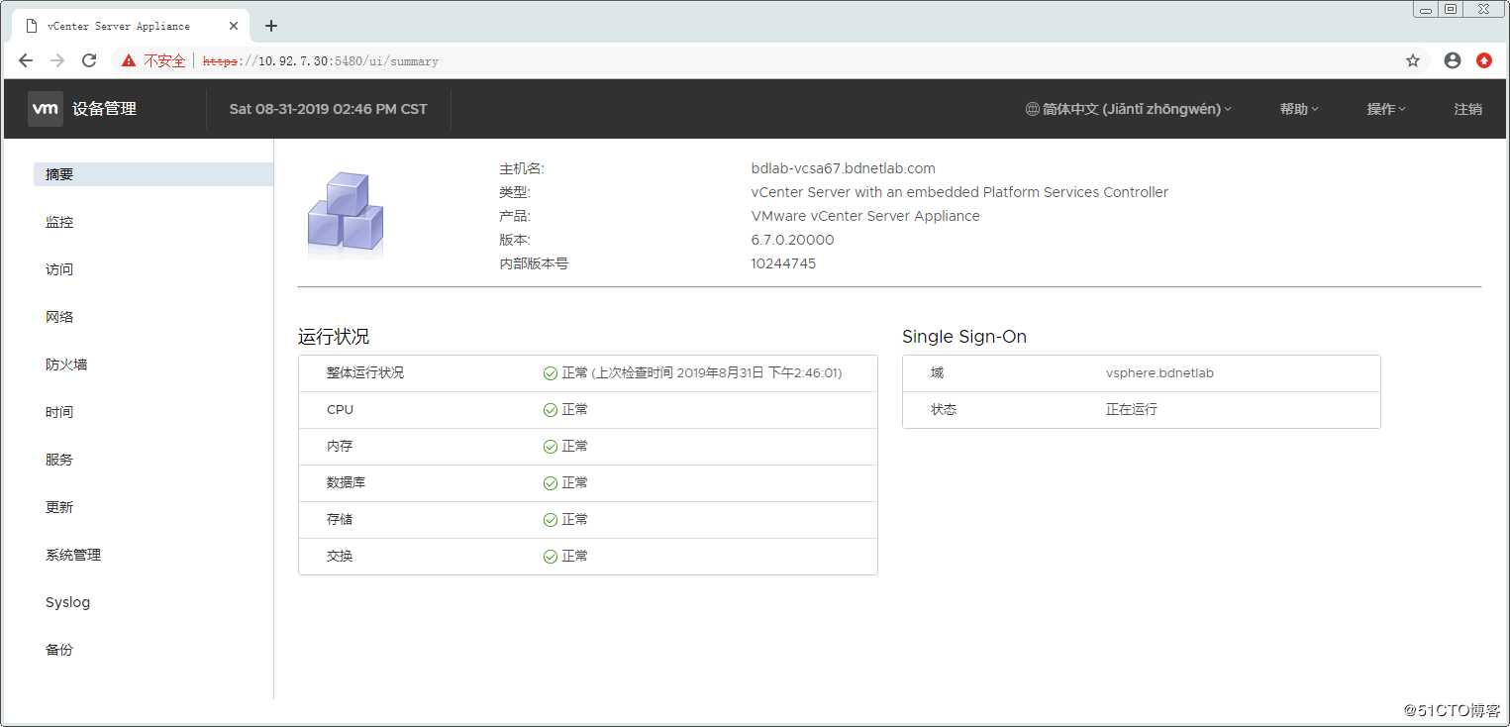The image size is (1510, 727).
Task: Click overall health green check icon
Action: point(551,373)
